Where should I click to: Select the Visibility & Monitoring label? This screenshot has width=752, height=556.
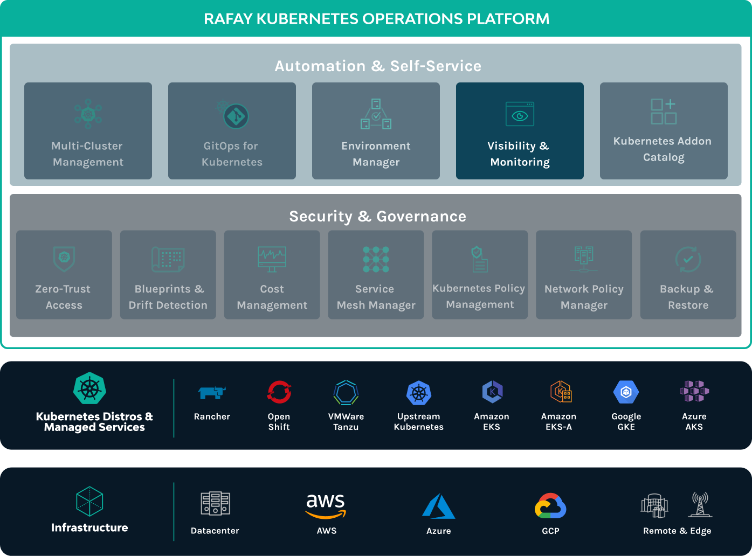point(520,154)
